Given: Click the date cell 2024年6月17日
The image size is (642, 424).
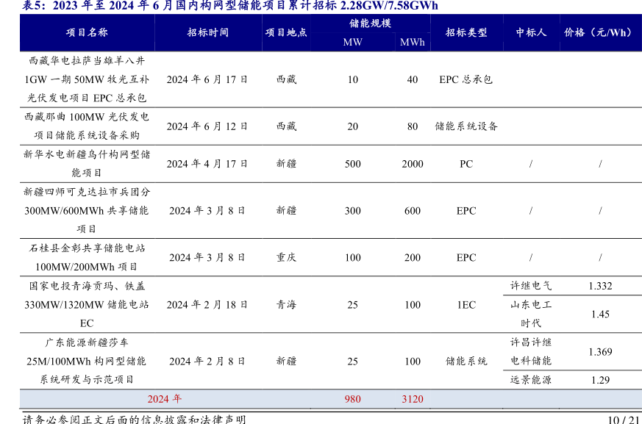Looking at the screenshot, I should coord(207,79).
